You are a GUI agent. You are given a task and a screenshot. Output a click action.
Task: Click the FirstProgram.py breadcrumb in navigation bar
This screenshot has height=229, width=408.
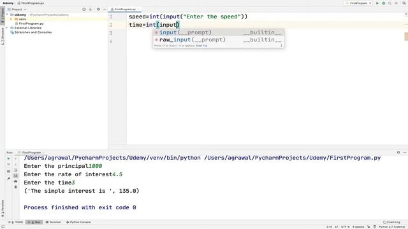[x=31, y=3]
